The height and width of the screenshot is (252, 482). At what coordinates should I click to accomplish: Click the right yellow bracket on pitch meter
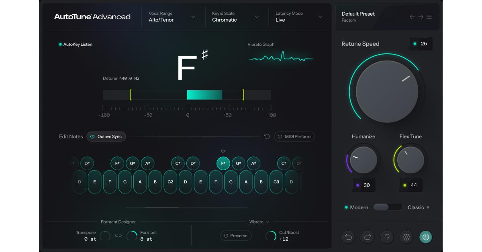tap(243, 95)
